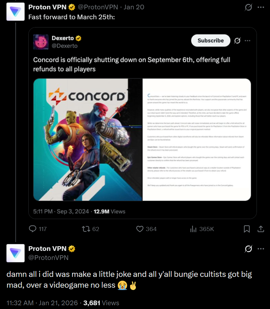Image resolution: width=270 pixels, height=309 pixels.
Task: Open the Proton VPN avatar in the top tweet
Action: click(x=15, y=12)
